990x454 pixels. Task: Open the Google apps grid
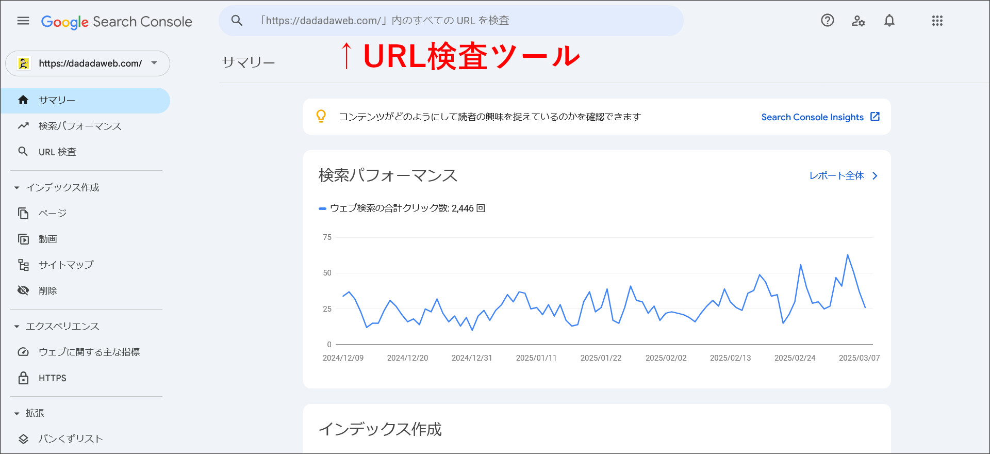point(937,21)
